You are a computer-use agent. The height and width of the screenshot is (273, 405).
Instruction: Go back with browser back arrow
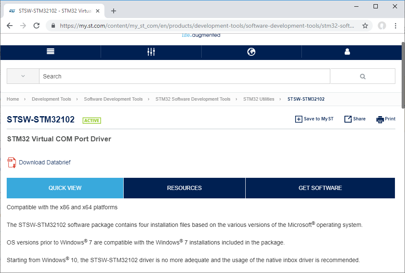pyautogui.click(x=10, y=26)
